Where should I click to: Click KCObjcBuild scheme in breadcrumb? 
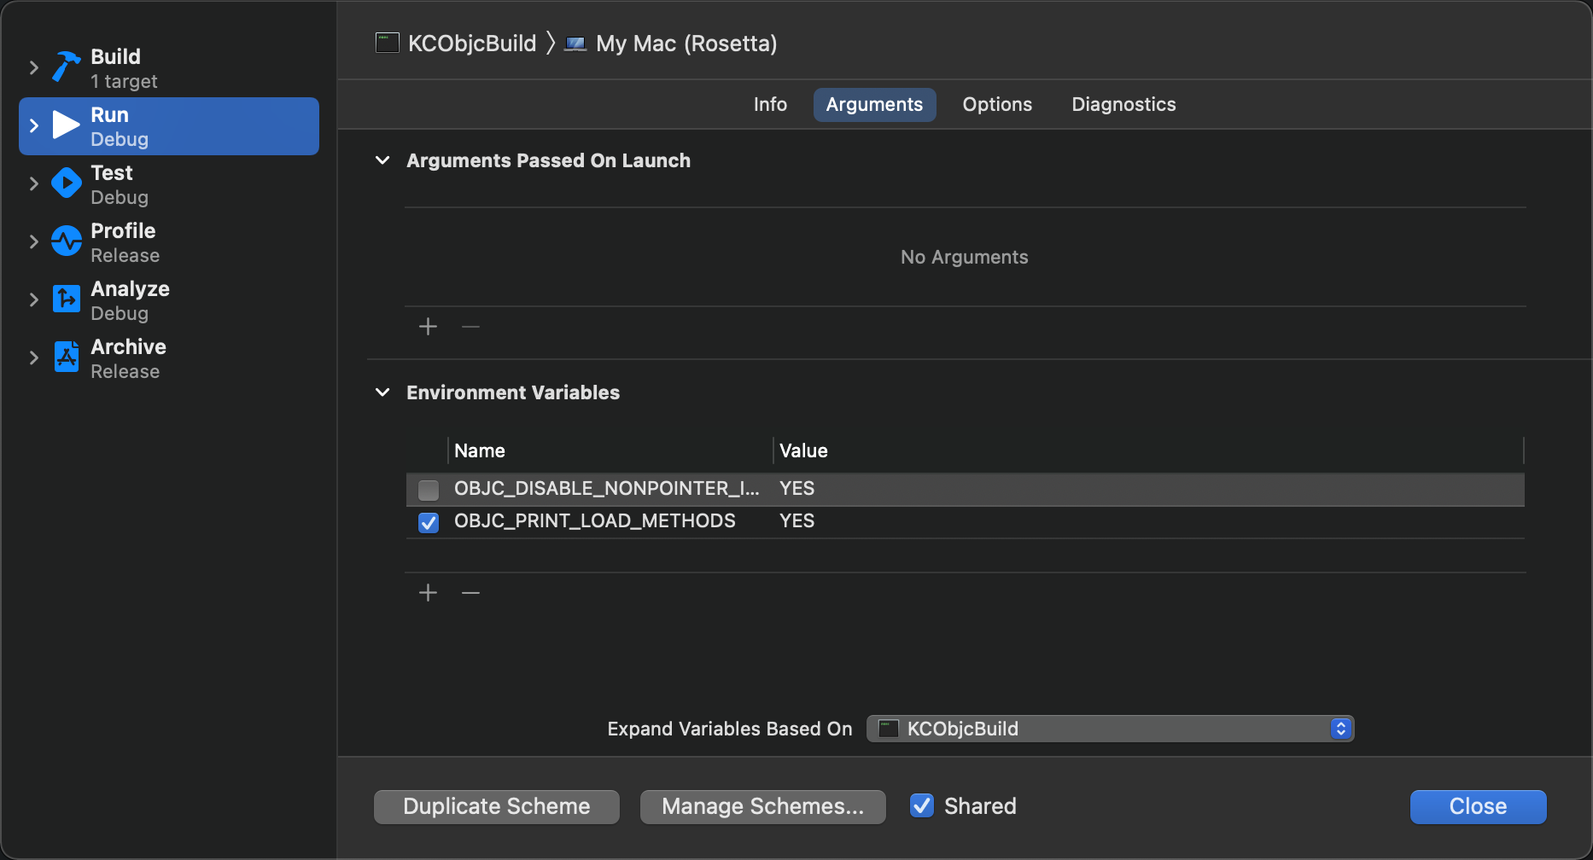click(472, 44)
